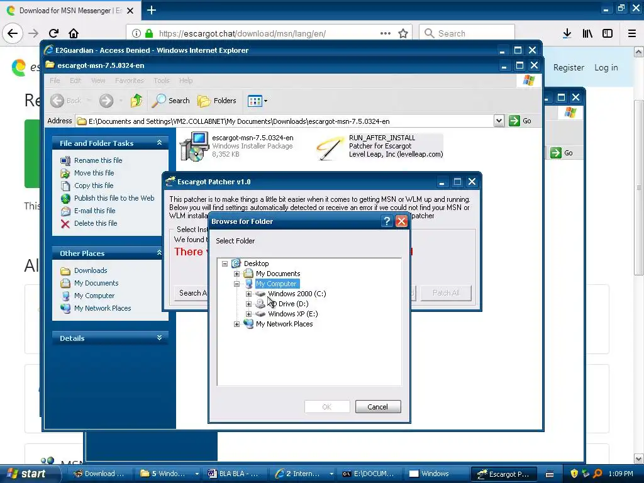Click security shield tray icon
The height and width of the screenshot is (483, 644).
pos(574,474)
